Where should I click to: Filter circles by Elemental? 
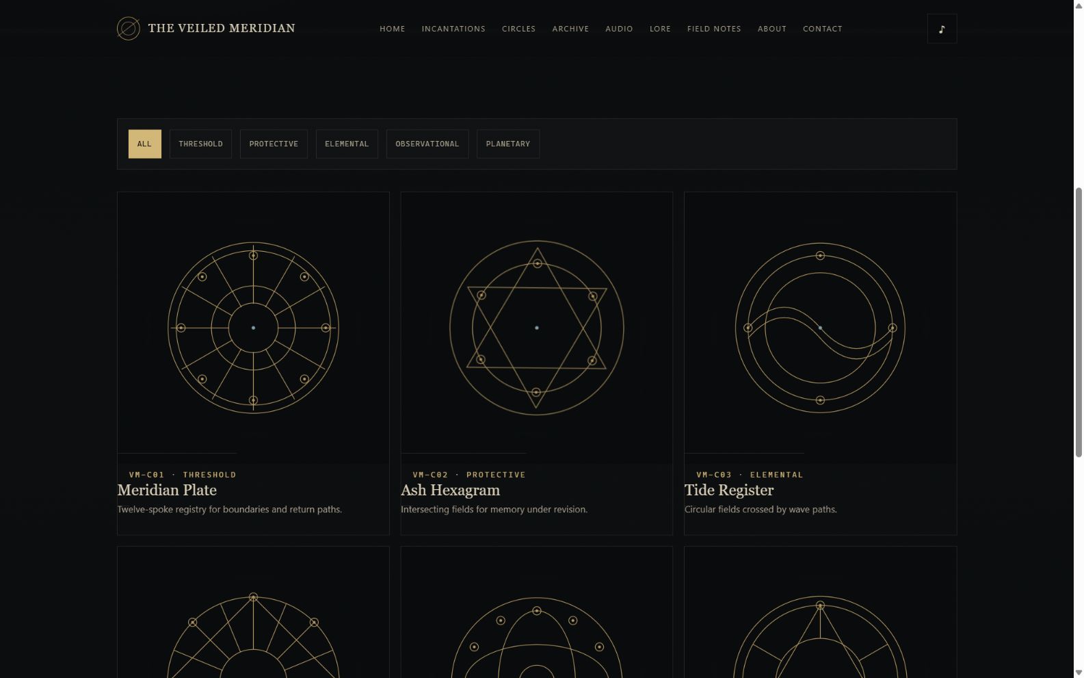coord(347,144)
